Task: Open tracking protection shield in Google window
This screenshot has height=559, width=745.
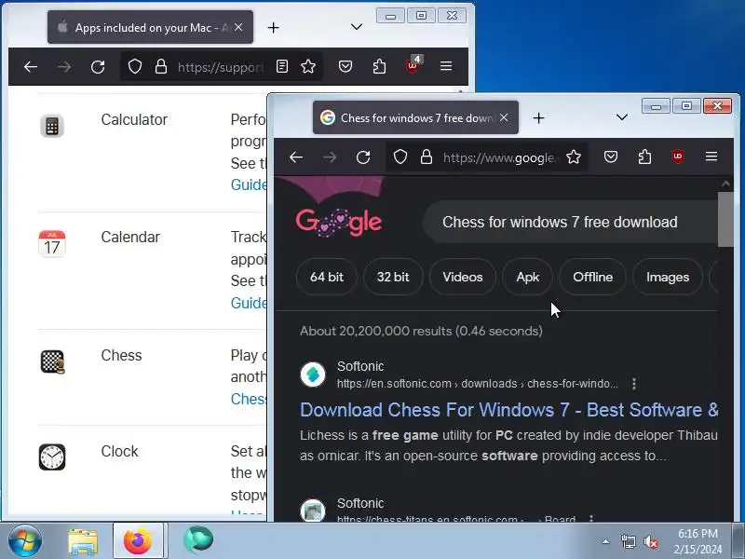Action: [400, 157]
